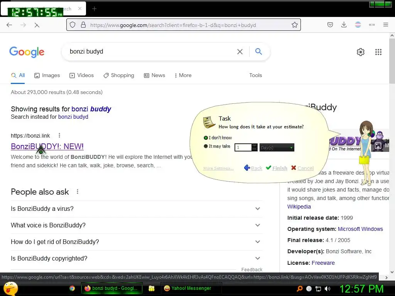The height and width of the screenshot is (296, 395).
Task: Open the shield tracking protection icon
Action: (x=73, y=25)
